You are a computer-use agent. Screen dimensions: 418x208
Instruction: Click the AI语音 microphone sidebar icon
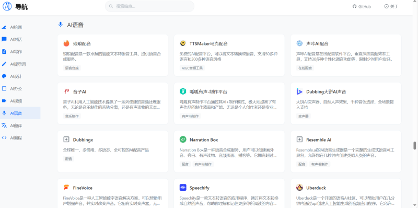(x=4, y=113)
